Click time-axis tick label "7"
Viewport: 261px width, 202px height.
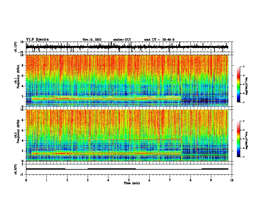tap(170, 180)
